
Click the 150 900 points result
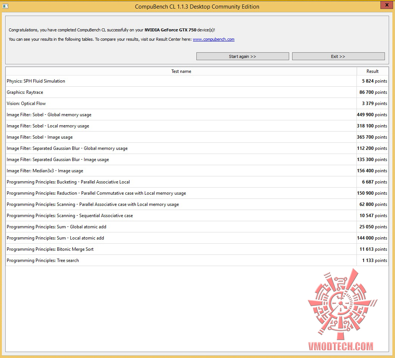372,193
